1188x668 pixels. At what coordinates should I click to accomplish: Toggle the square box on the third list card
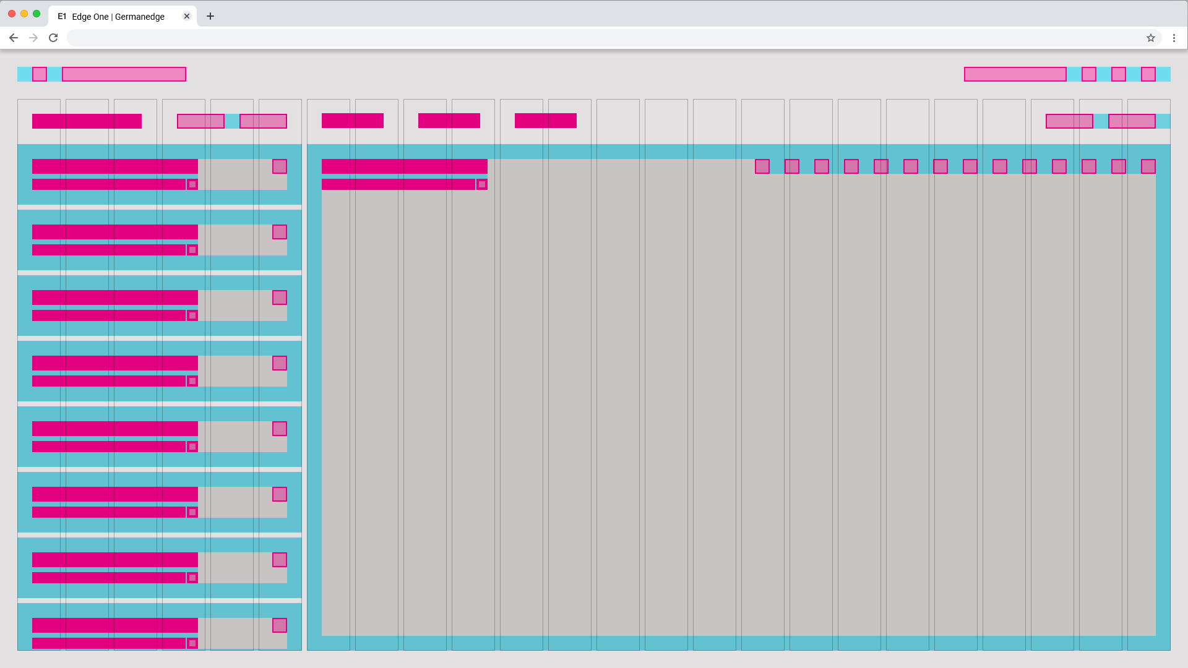(x=280, y=298)
